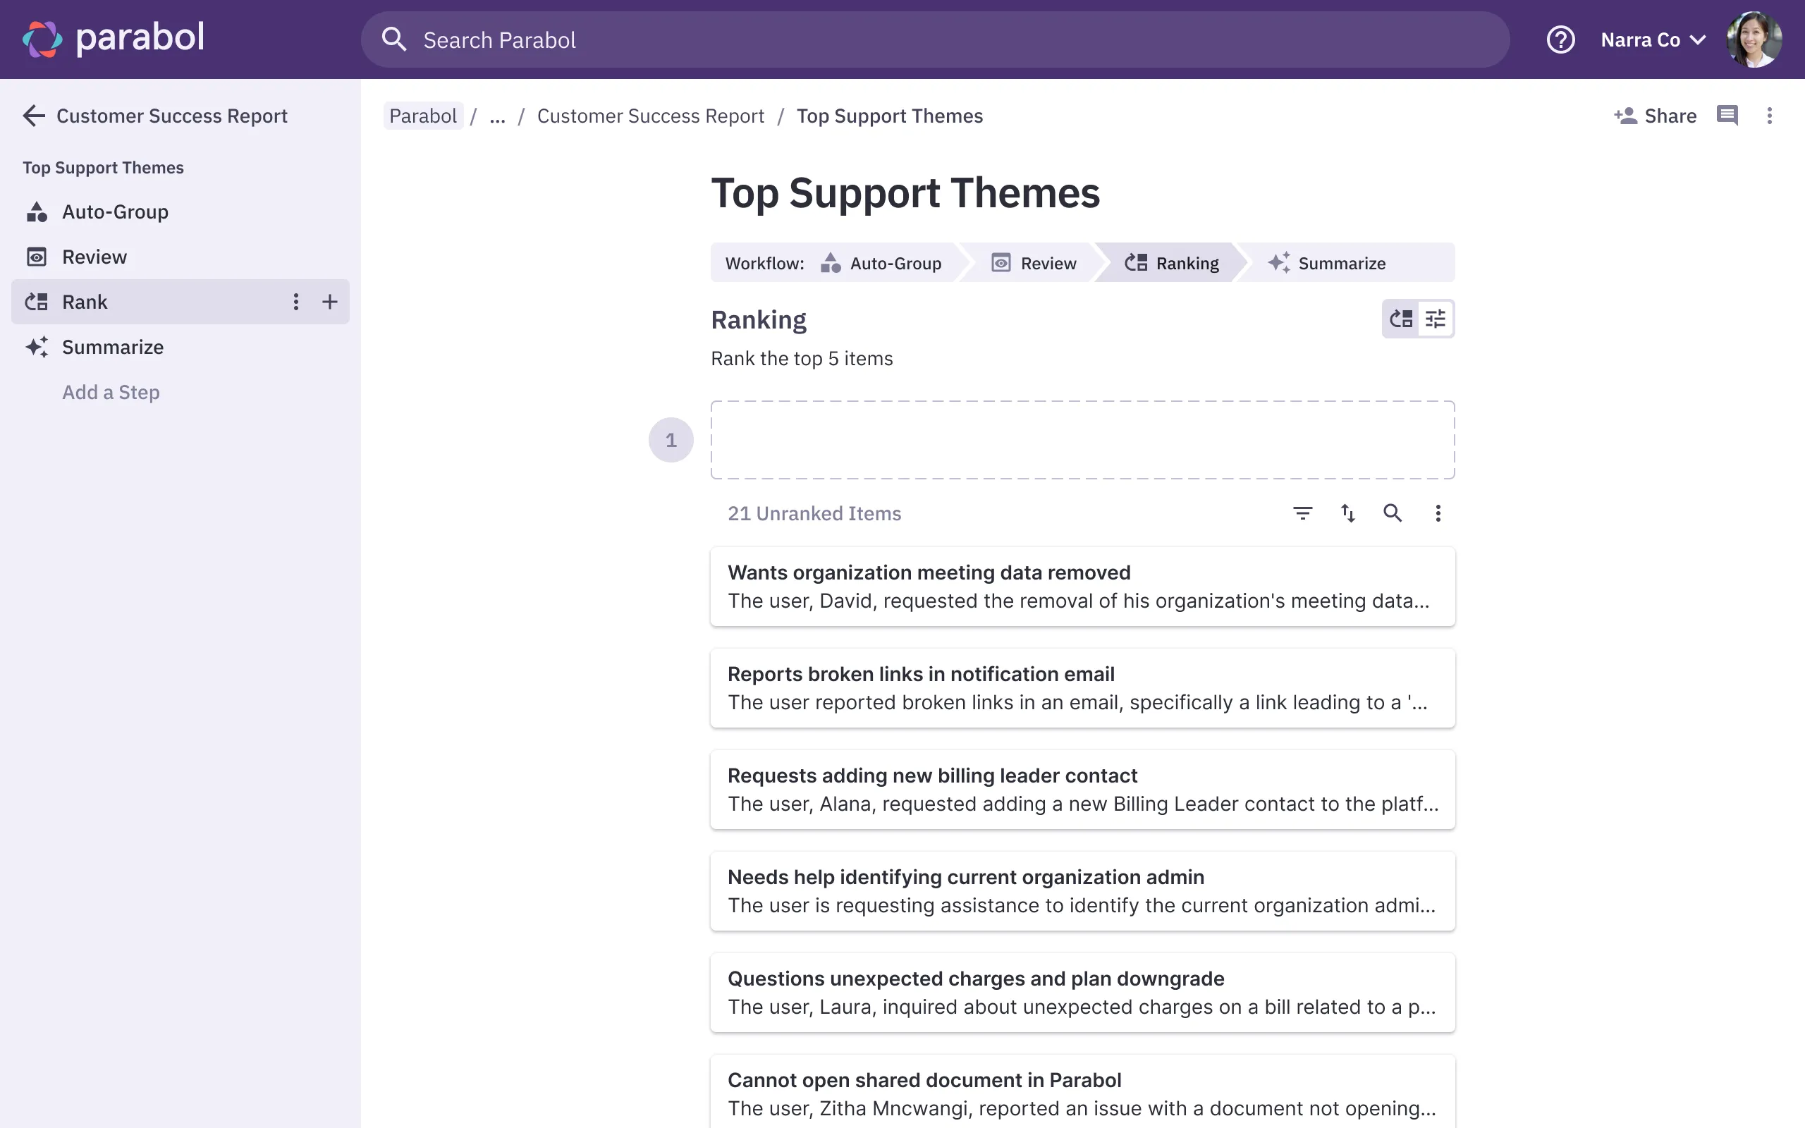Select 'Wants organization meeting data removed' card

coord(1082,587)
